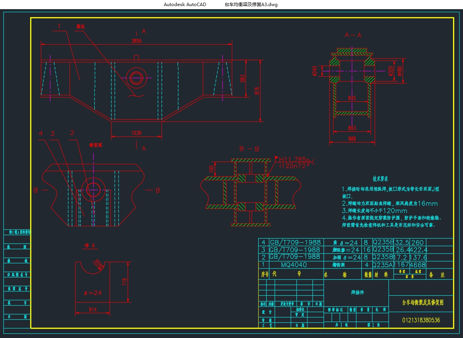Image resolution: width=463 pixels, height=338 pixels.
Task: Select the H11.7R5 welding symbol annotation
Action: (x=293, y=159)
